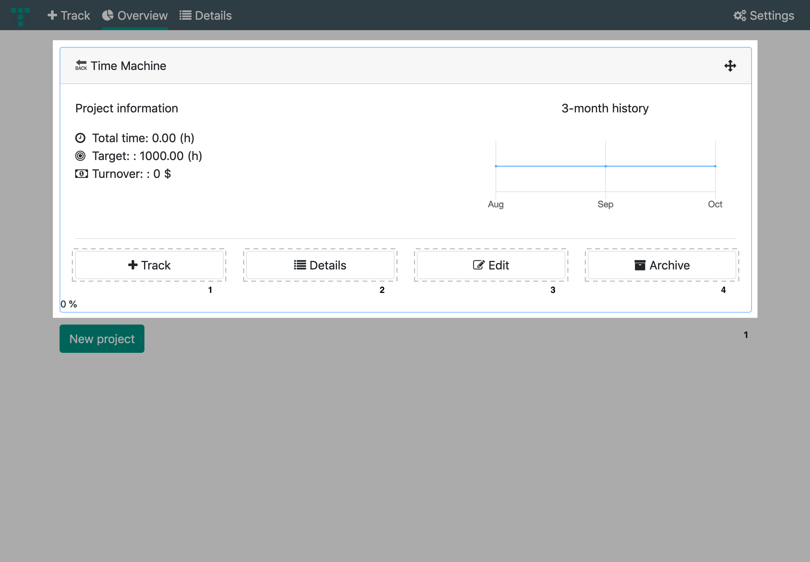Click New project button to create
The width and height of the screenshot is (810, 562).
[x=102, y=339]
